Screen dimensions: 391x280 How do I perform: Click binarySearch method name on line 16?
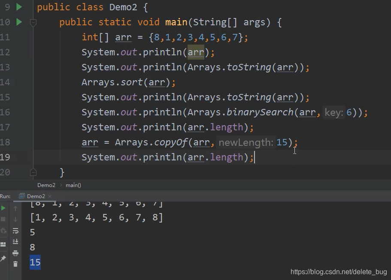coord(260,112)
